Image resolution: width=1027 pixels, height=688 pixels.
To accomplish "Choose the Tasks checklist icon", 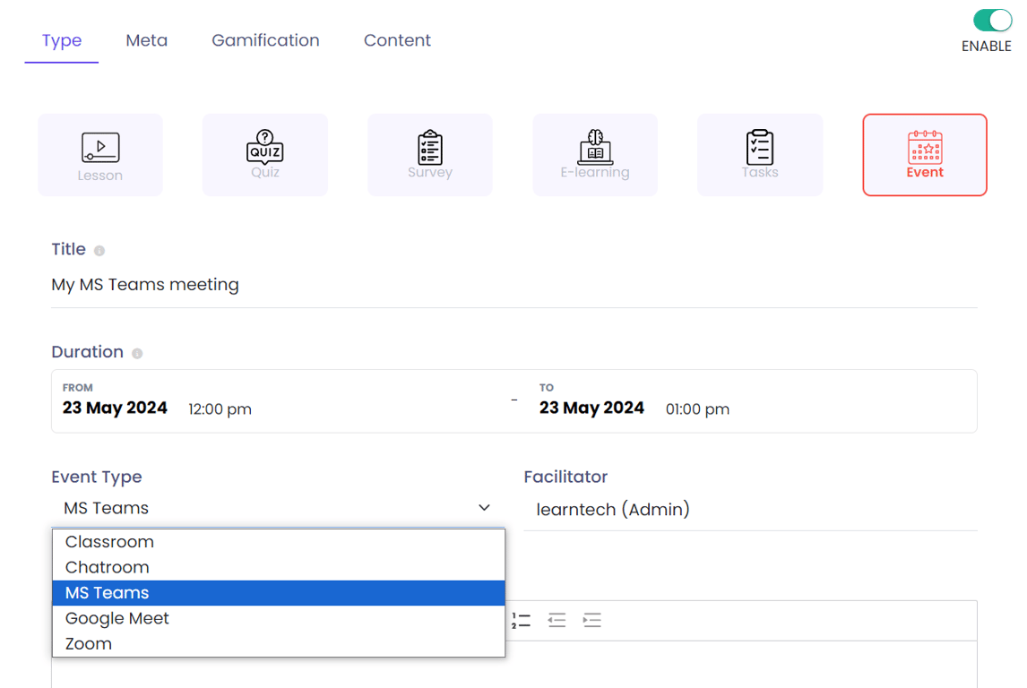I will 760,147.
